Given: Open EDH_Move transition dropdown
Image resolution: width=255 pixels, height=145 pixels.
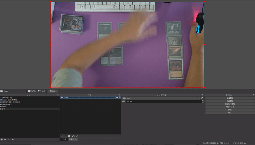Looking at the screenshot, I should click(161, 98).
